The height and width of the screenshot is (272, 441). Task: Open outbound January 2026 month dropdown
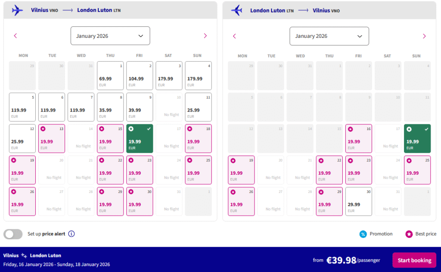(x=110, y=36)
